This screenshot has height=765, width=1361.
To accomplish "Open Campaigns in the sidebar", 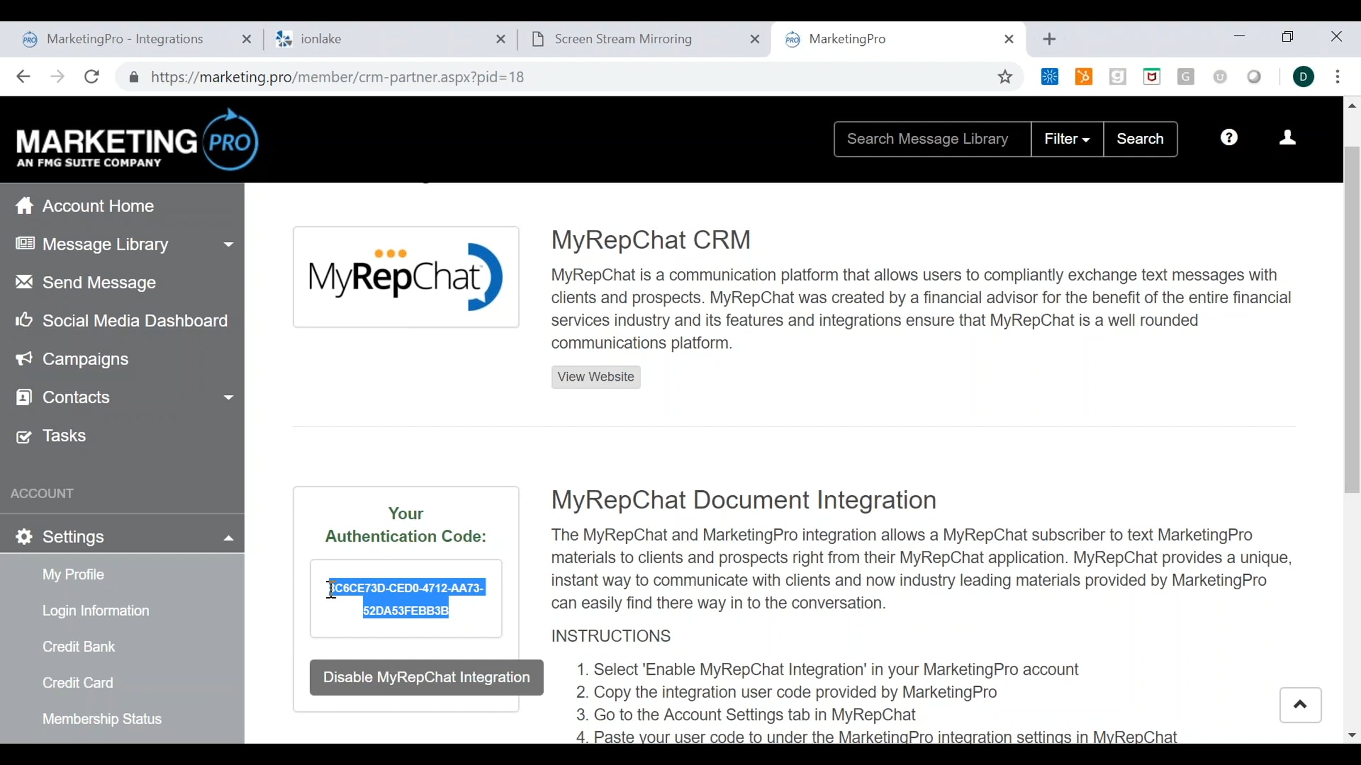I will coord(86,359).
